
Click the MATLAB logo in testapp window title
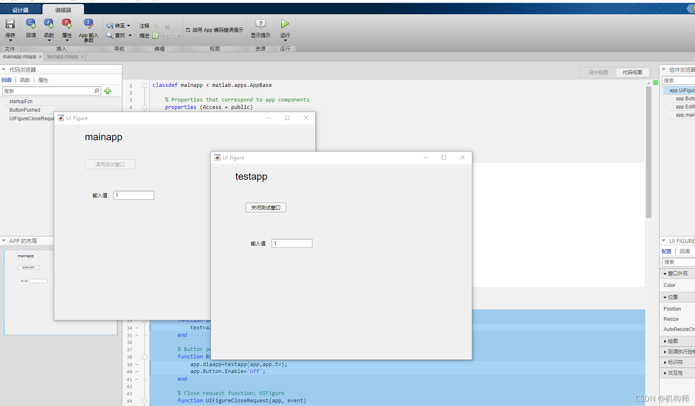coord(217,157)
